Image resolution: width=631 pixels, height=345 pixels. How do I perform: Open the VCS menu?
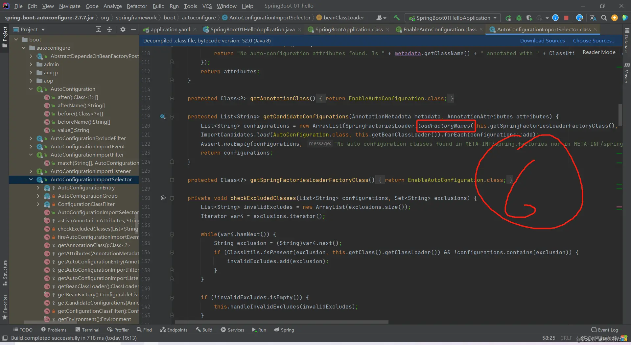point(207,6)
